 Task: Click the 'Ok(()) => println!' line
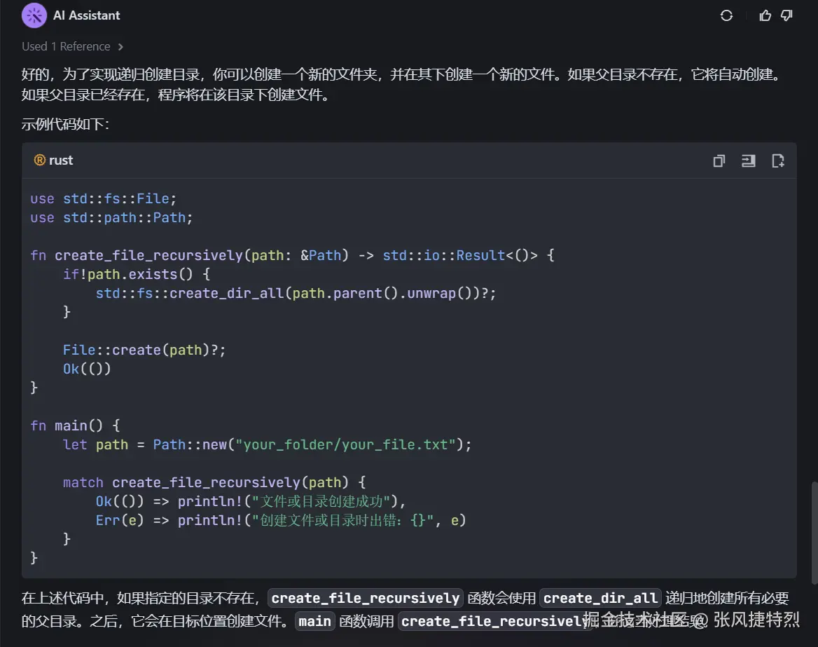click(251, 501)
